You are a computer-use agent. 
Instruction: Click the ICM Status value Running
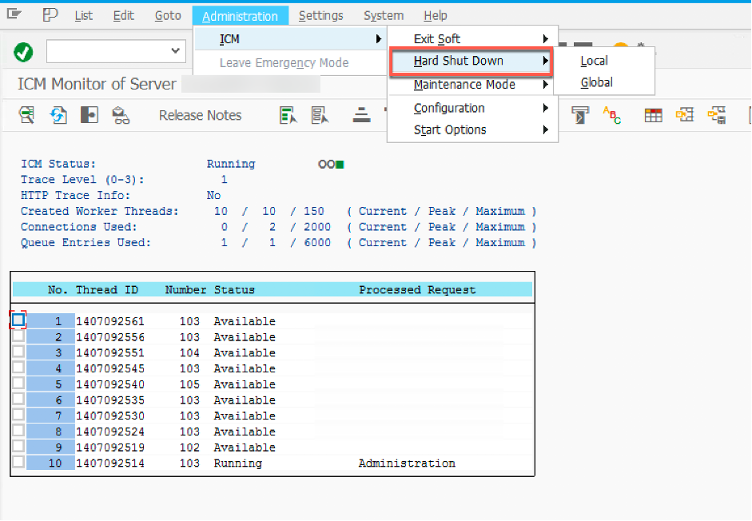point(231,164)
